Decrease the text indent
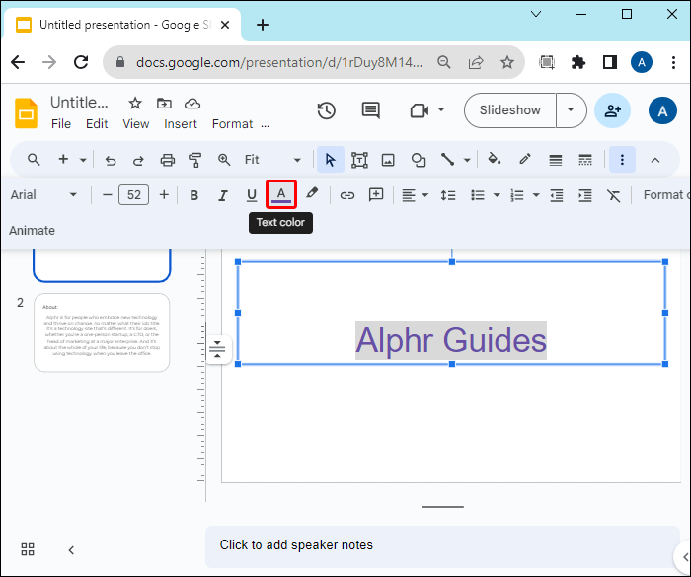This screenshot has width=691, height=577. [557, 195]
